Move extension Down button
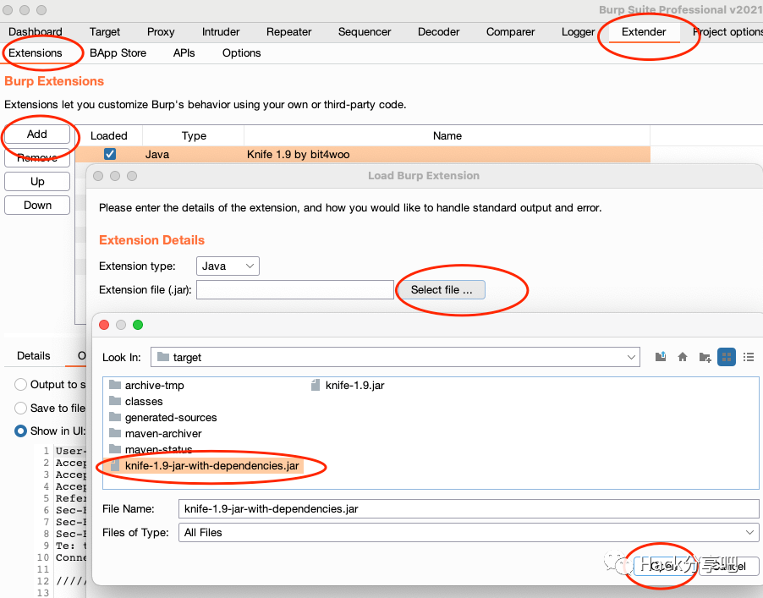 click(37, 206)
